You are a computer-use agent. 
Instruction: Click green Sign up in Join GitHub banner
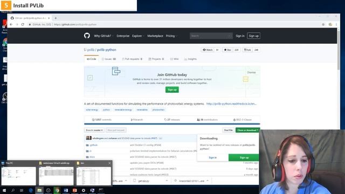coord(172,90)
